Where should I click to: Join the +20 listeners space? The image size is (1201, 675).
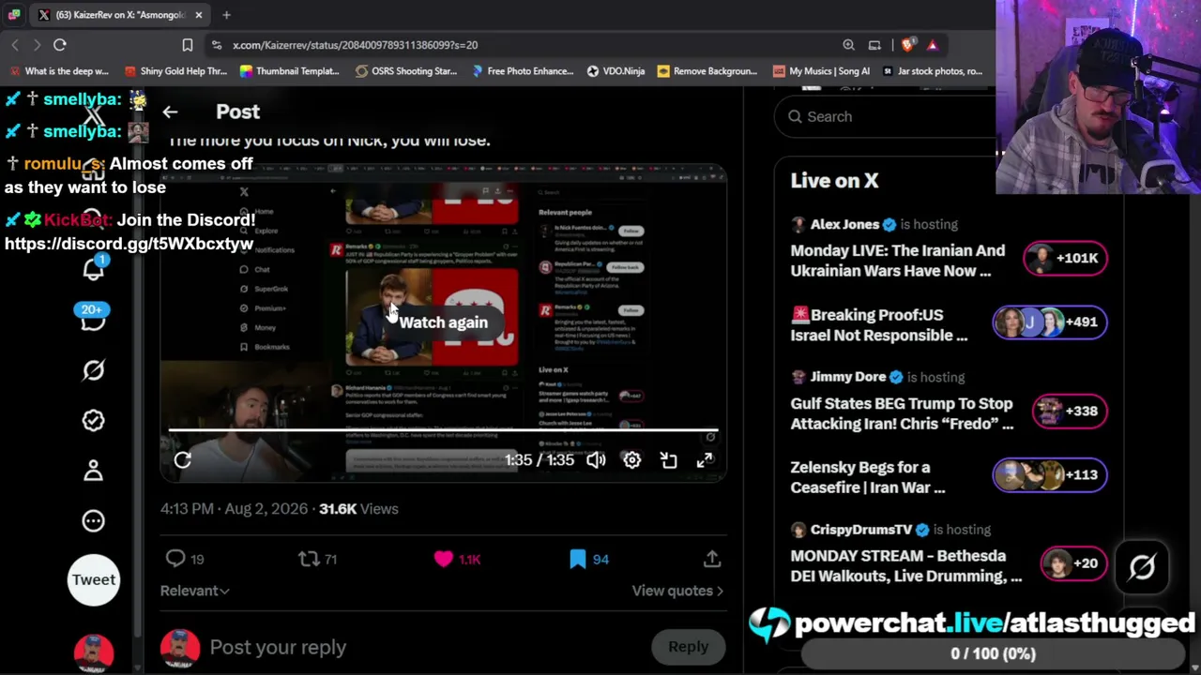tap(1074, 563)
